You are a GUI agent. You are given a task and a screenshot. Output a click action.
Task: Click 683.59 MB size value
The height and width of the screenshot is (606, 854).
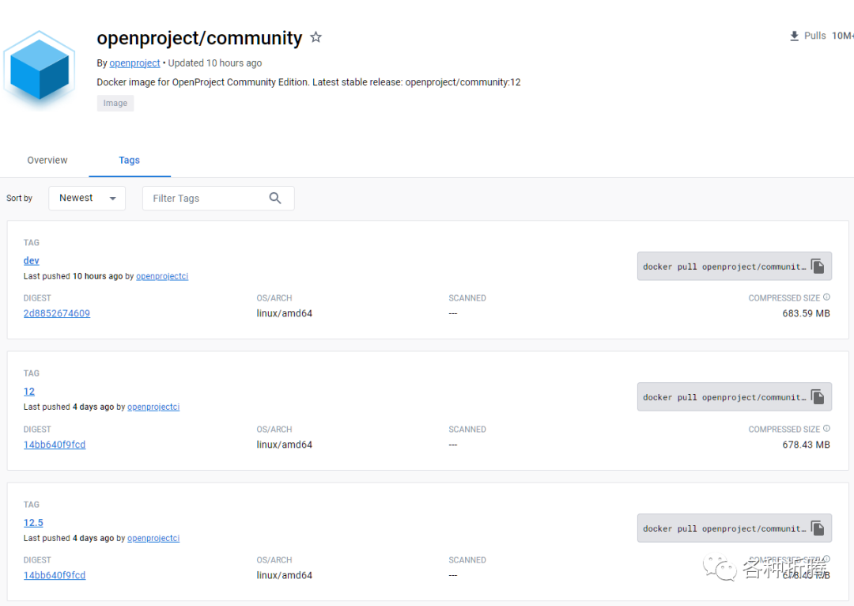(806, 313)
